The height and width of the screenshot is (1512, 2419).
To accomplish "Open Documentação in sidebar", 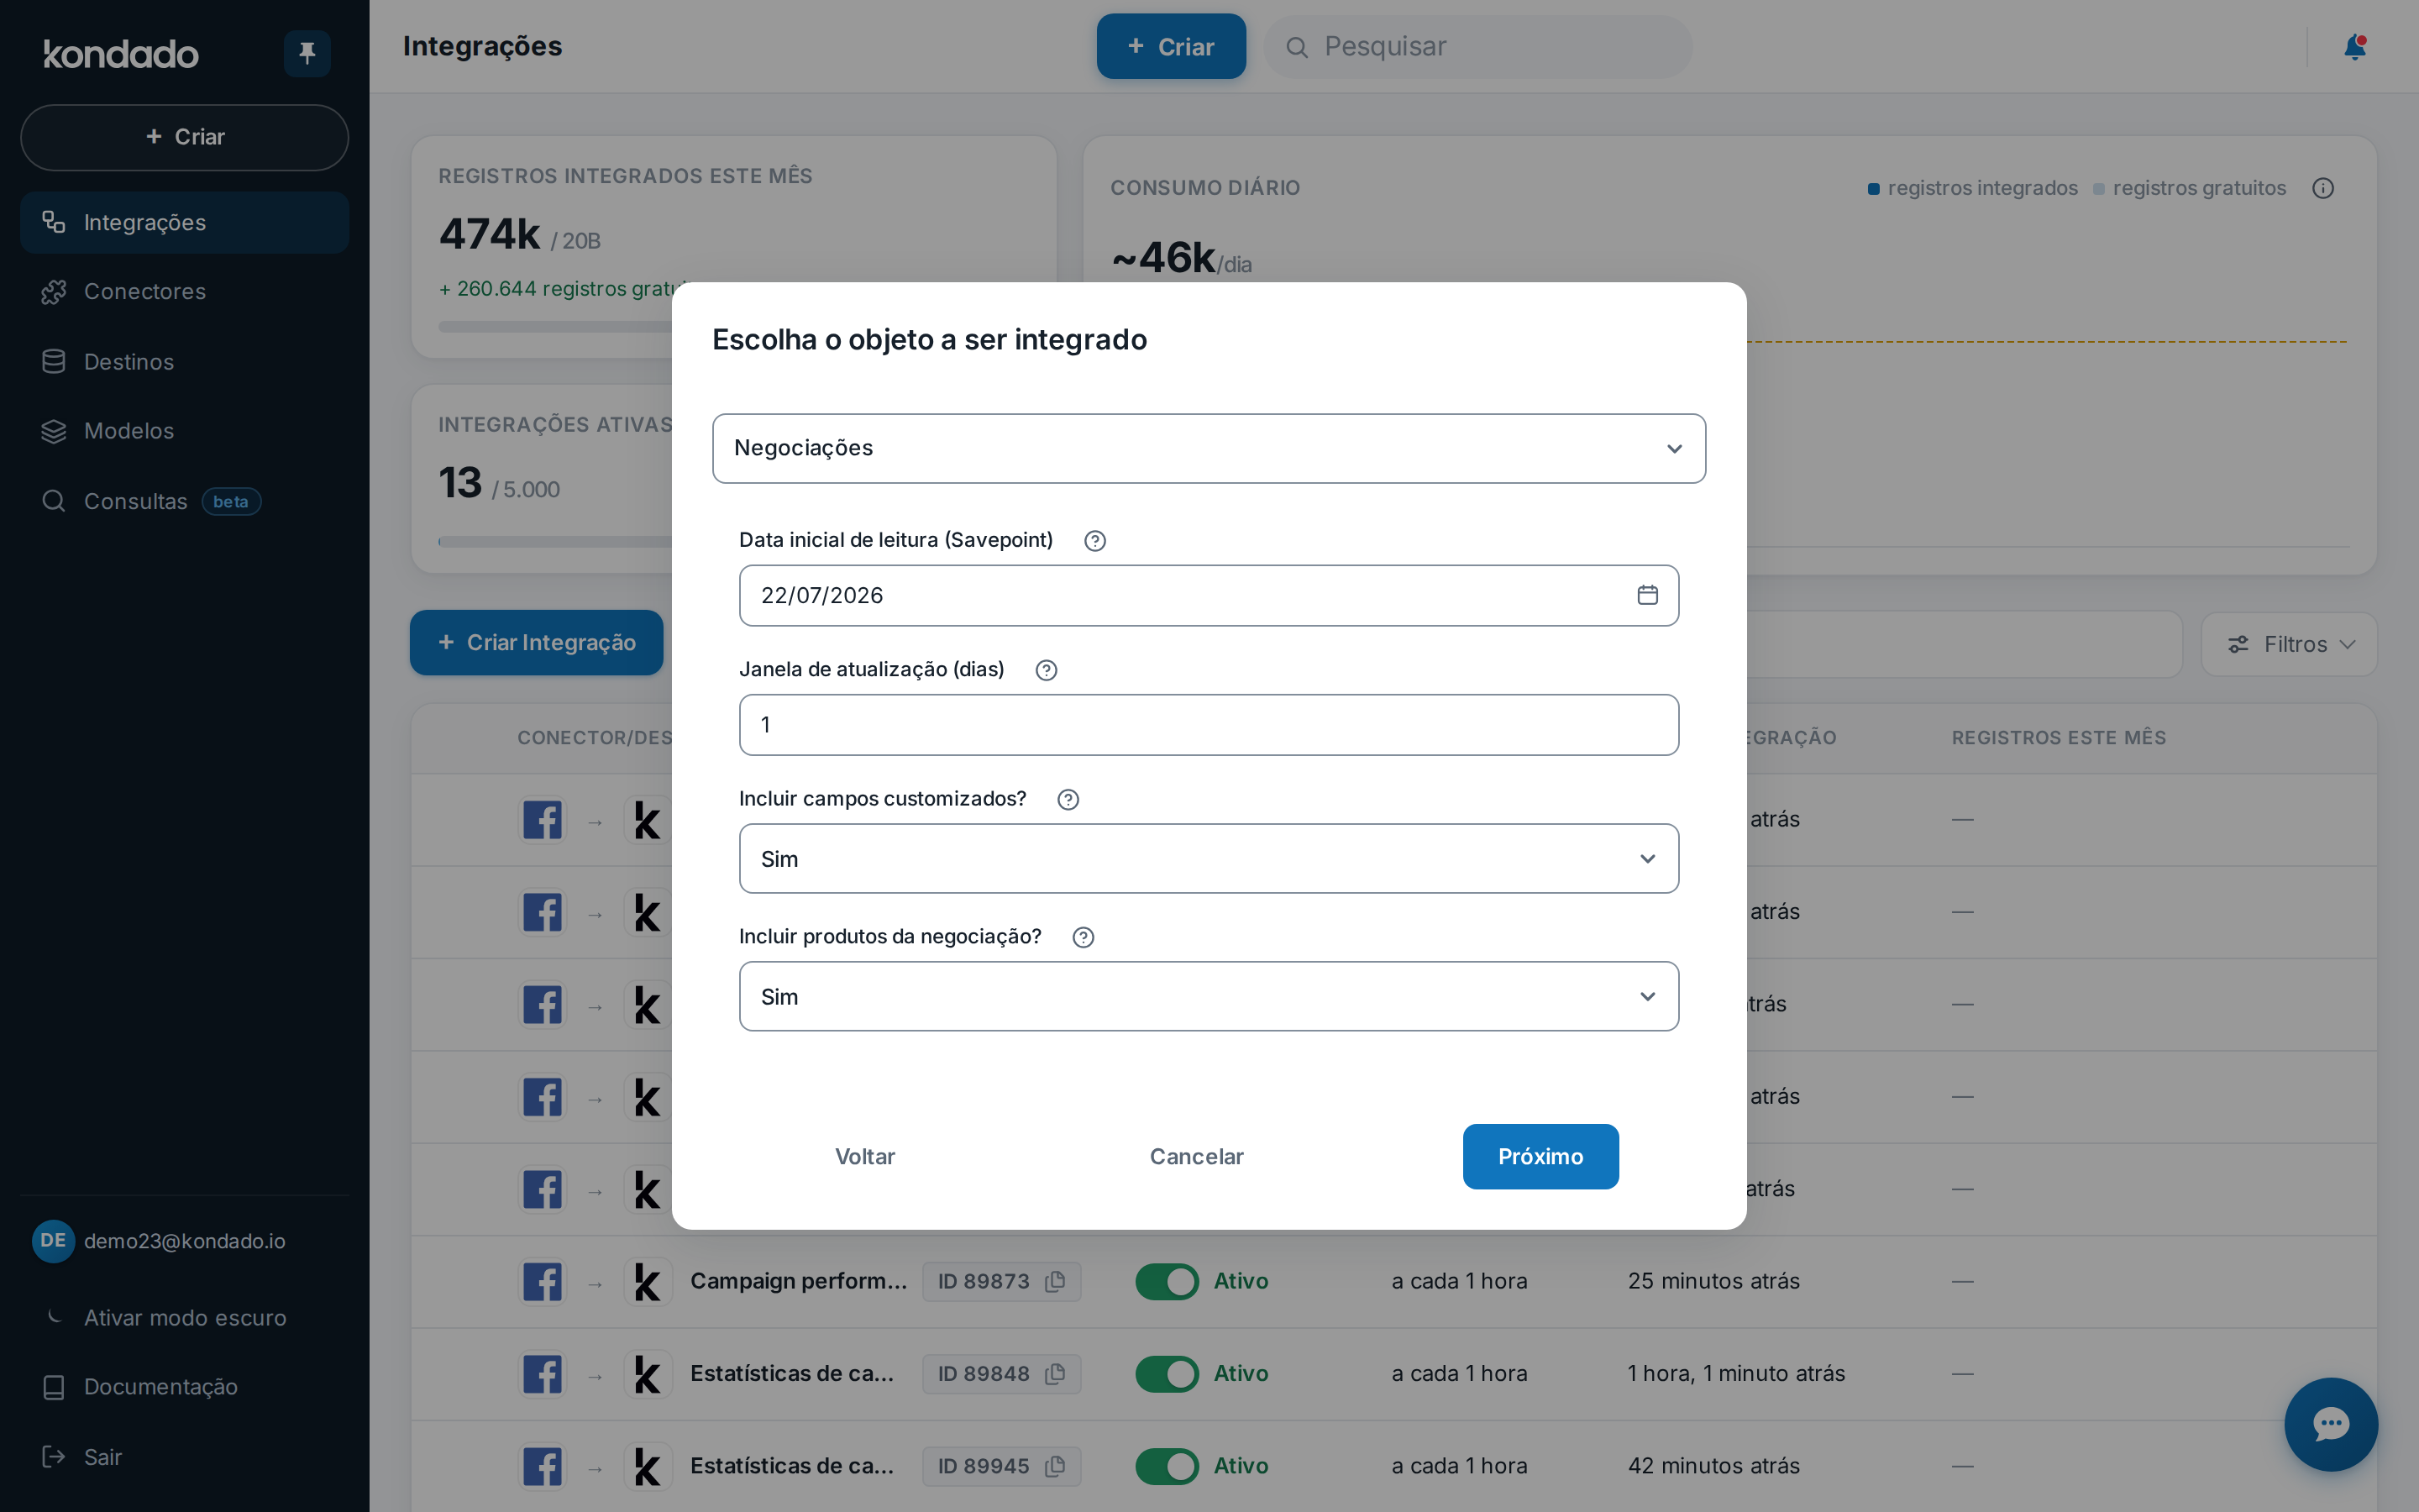I will [x=185, y=1387].
